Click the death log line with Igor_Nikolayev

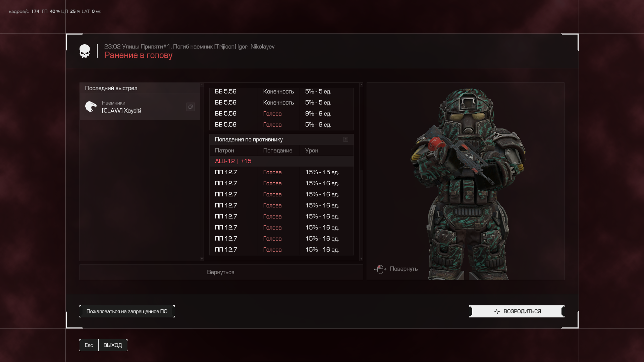(x=189, y=47)
